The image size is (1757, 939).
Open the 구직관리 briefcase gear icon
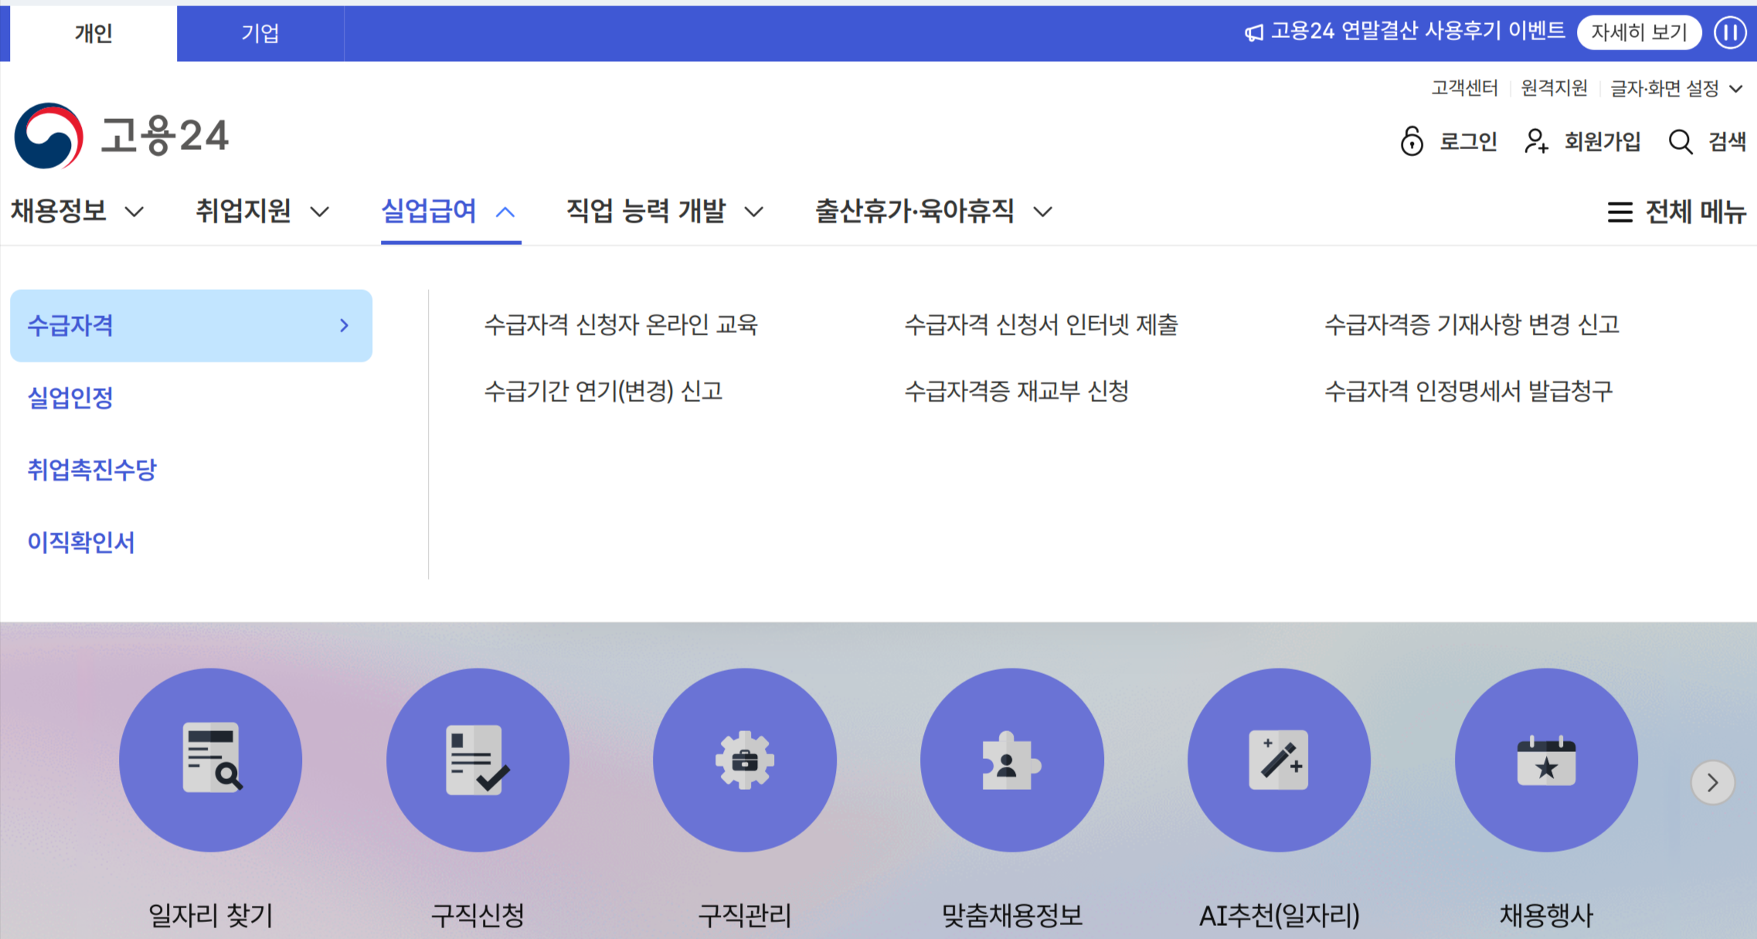coord(744,760)
